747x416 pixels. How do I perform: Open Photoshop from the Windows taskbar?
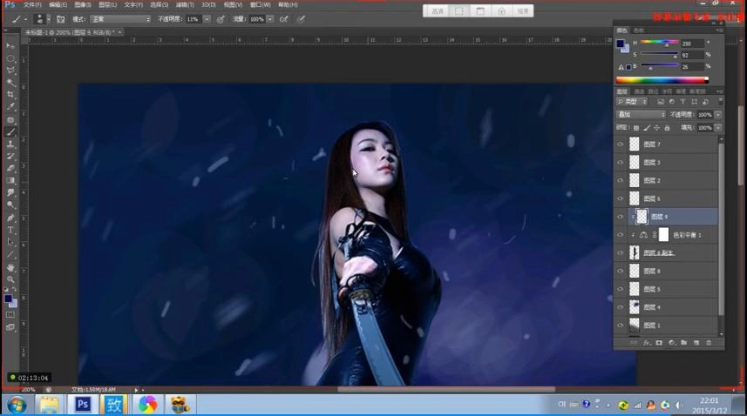[82, 404]
